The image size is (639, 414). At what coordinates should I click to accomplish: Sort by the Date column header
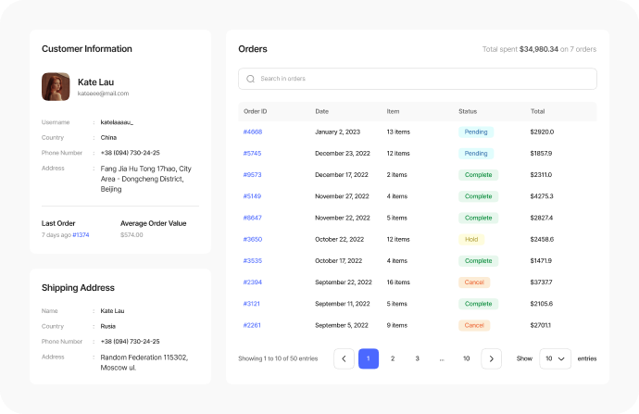tap(321, 111)
